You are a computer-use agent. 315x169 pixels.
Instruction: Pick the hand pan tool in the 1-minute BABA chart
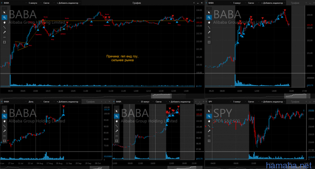pos(4,22)
